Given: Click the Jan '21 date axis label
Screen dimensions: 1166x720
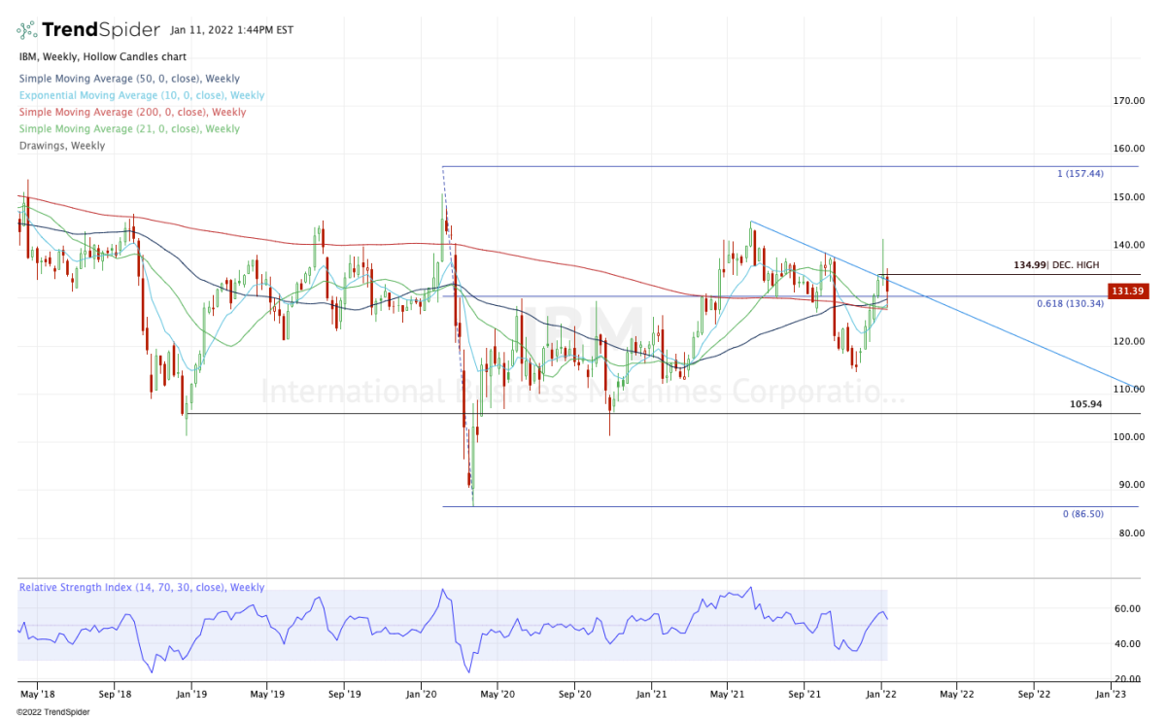Looking at the screenshot, I should (x=650, y=695).
